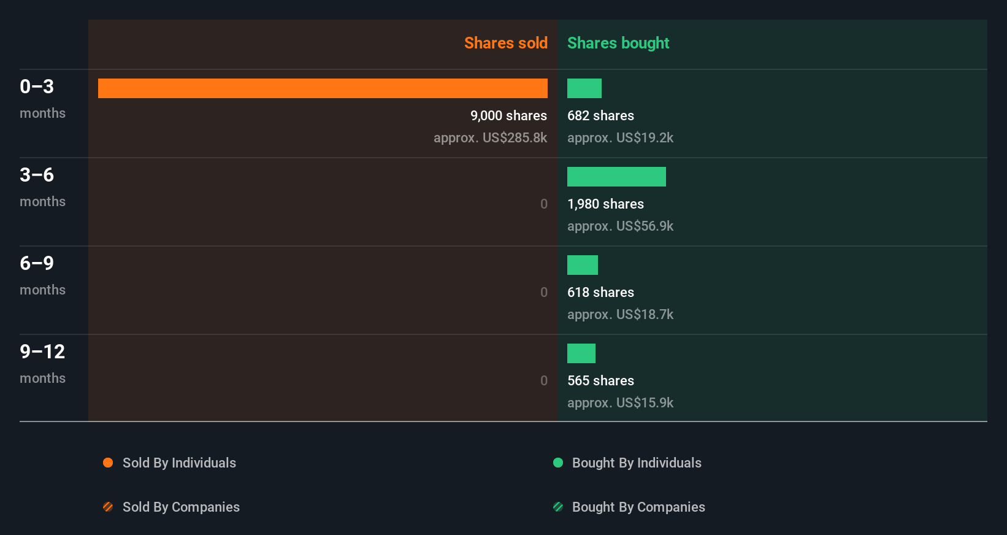
Task: Click the green 618 shares bought bar
Action: click(583, 265)
